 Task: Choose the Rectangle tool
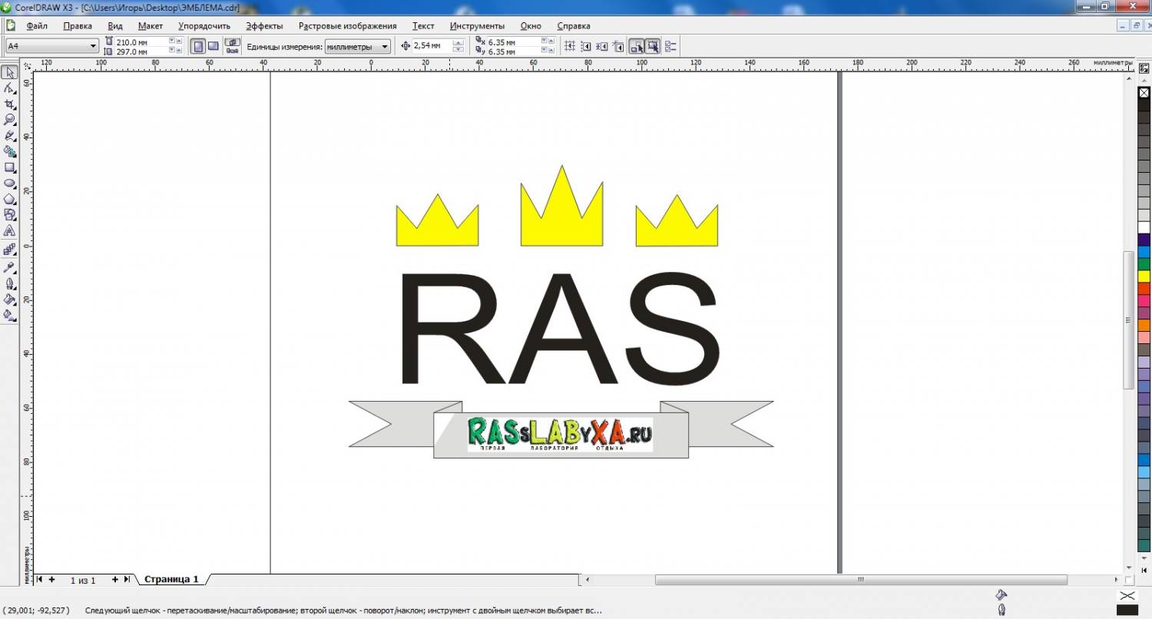(x=10, y=167)
